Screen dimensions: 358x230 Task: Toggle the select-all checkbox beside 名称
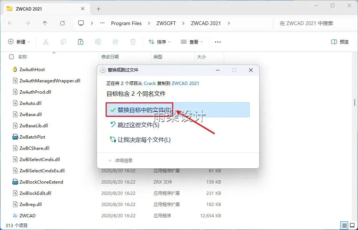coord(11,57)
